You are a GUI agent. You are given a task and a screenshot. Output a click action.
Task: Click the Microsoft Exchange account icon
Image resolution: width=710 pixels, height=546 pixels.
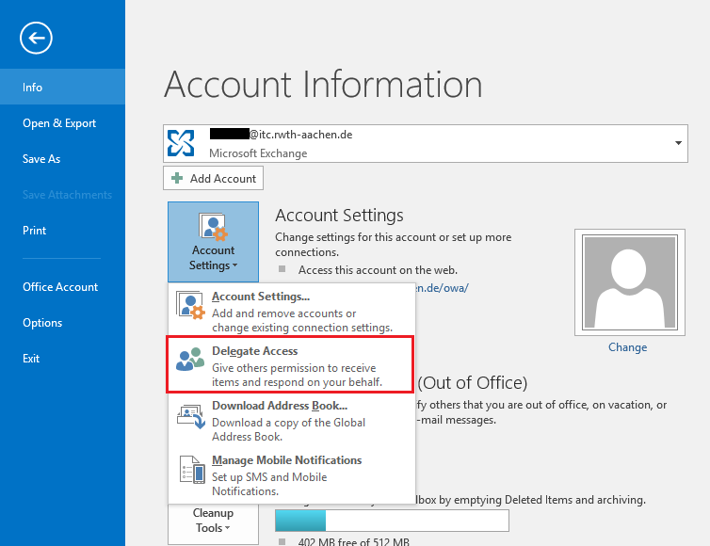(181, 142)
